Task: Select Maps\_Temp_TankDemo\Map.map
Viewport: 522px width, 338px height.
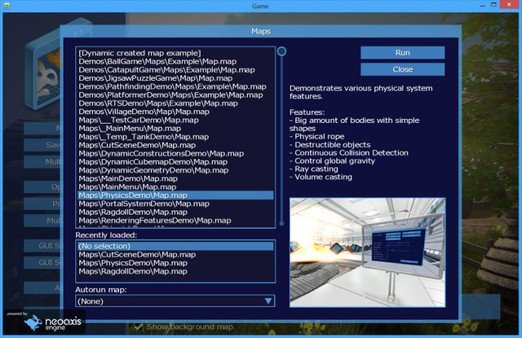Action: (x=175, y=137)
